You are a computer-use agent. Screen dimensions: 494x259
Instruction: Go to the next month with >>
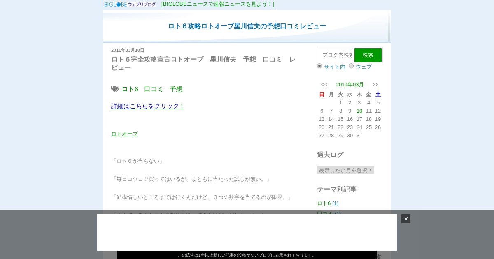pyautogui.click(x=375, y=85)
